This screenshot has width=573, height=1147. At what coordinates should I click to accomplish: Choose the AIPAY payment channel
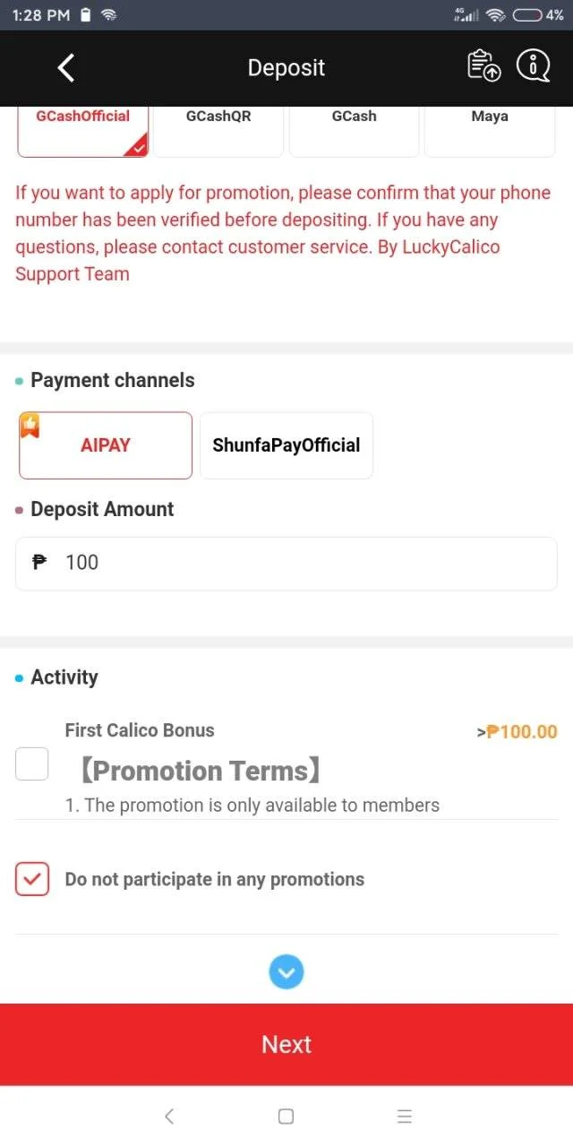coord(106,445)
